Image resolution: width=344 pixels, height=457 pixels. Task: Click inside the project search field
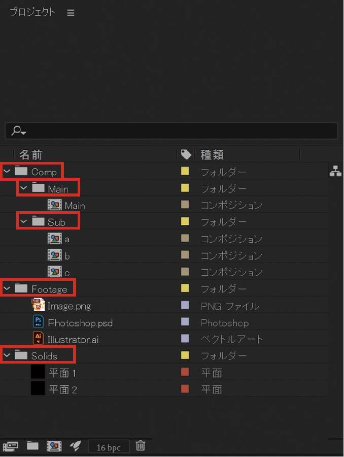pyautogui.click(x=171, y=131)
